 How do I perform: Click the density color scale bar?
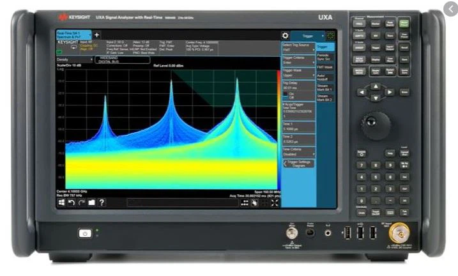click(279, 130)
